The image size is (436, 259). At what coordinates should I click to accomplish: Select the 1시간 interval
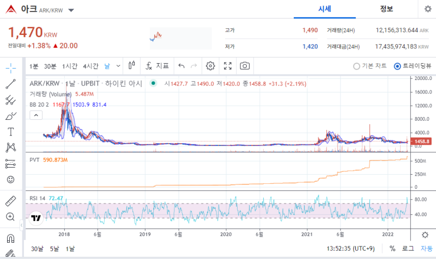pyautogui.click(x=70, y=66)
